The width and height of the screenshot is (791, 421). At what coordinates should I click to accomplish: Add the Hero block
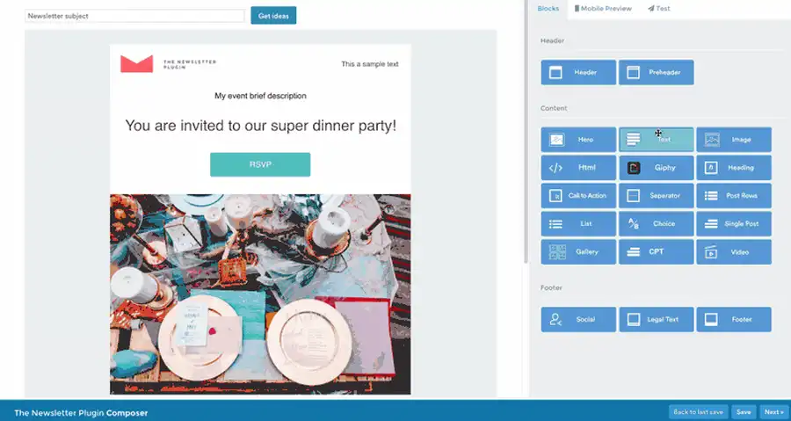coord(578,140)
